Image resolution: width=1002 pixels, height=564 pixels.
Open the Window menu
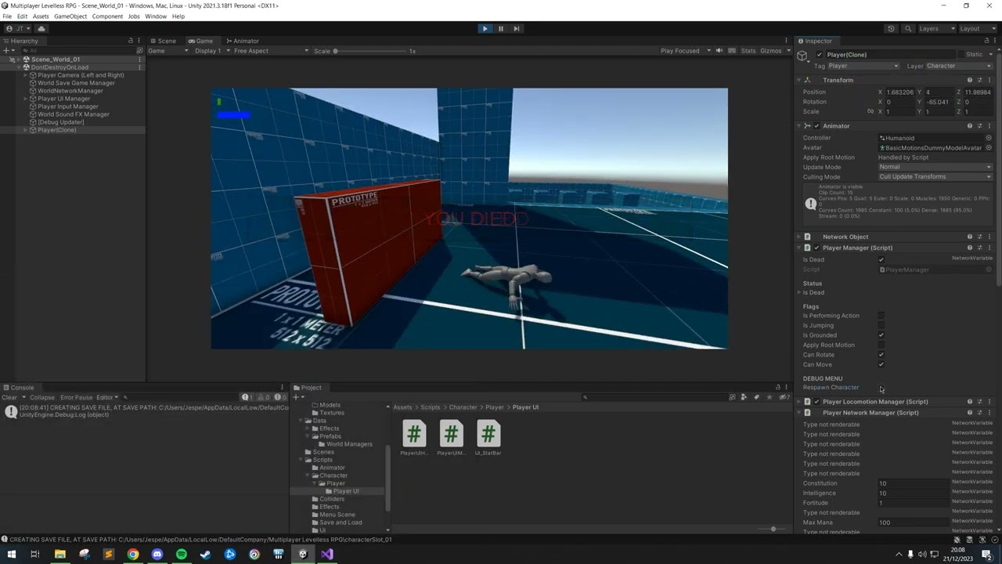click(x=156, y=16)
